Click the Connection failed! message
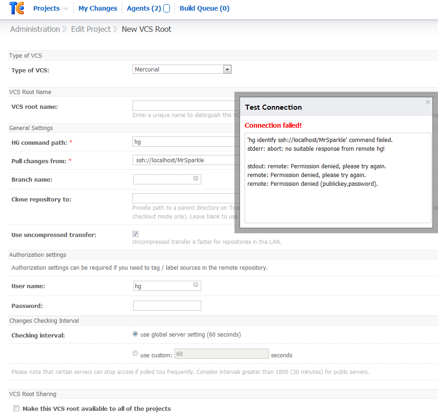The width and height of the screenshot is (438, 420). 273,125
